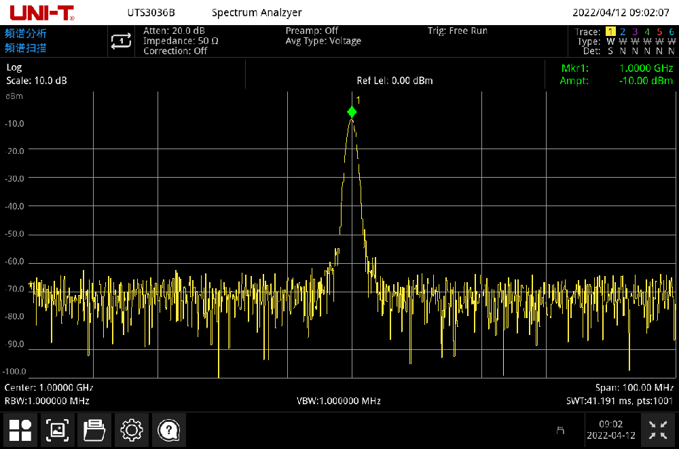The height and width of the screenshot is (449, 679).
Task: Click the Spectrum Analyzer title
Action: (x=257, y=12)
